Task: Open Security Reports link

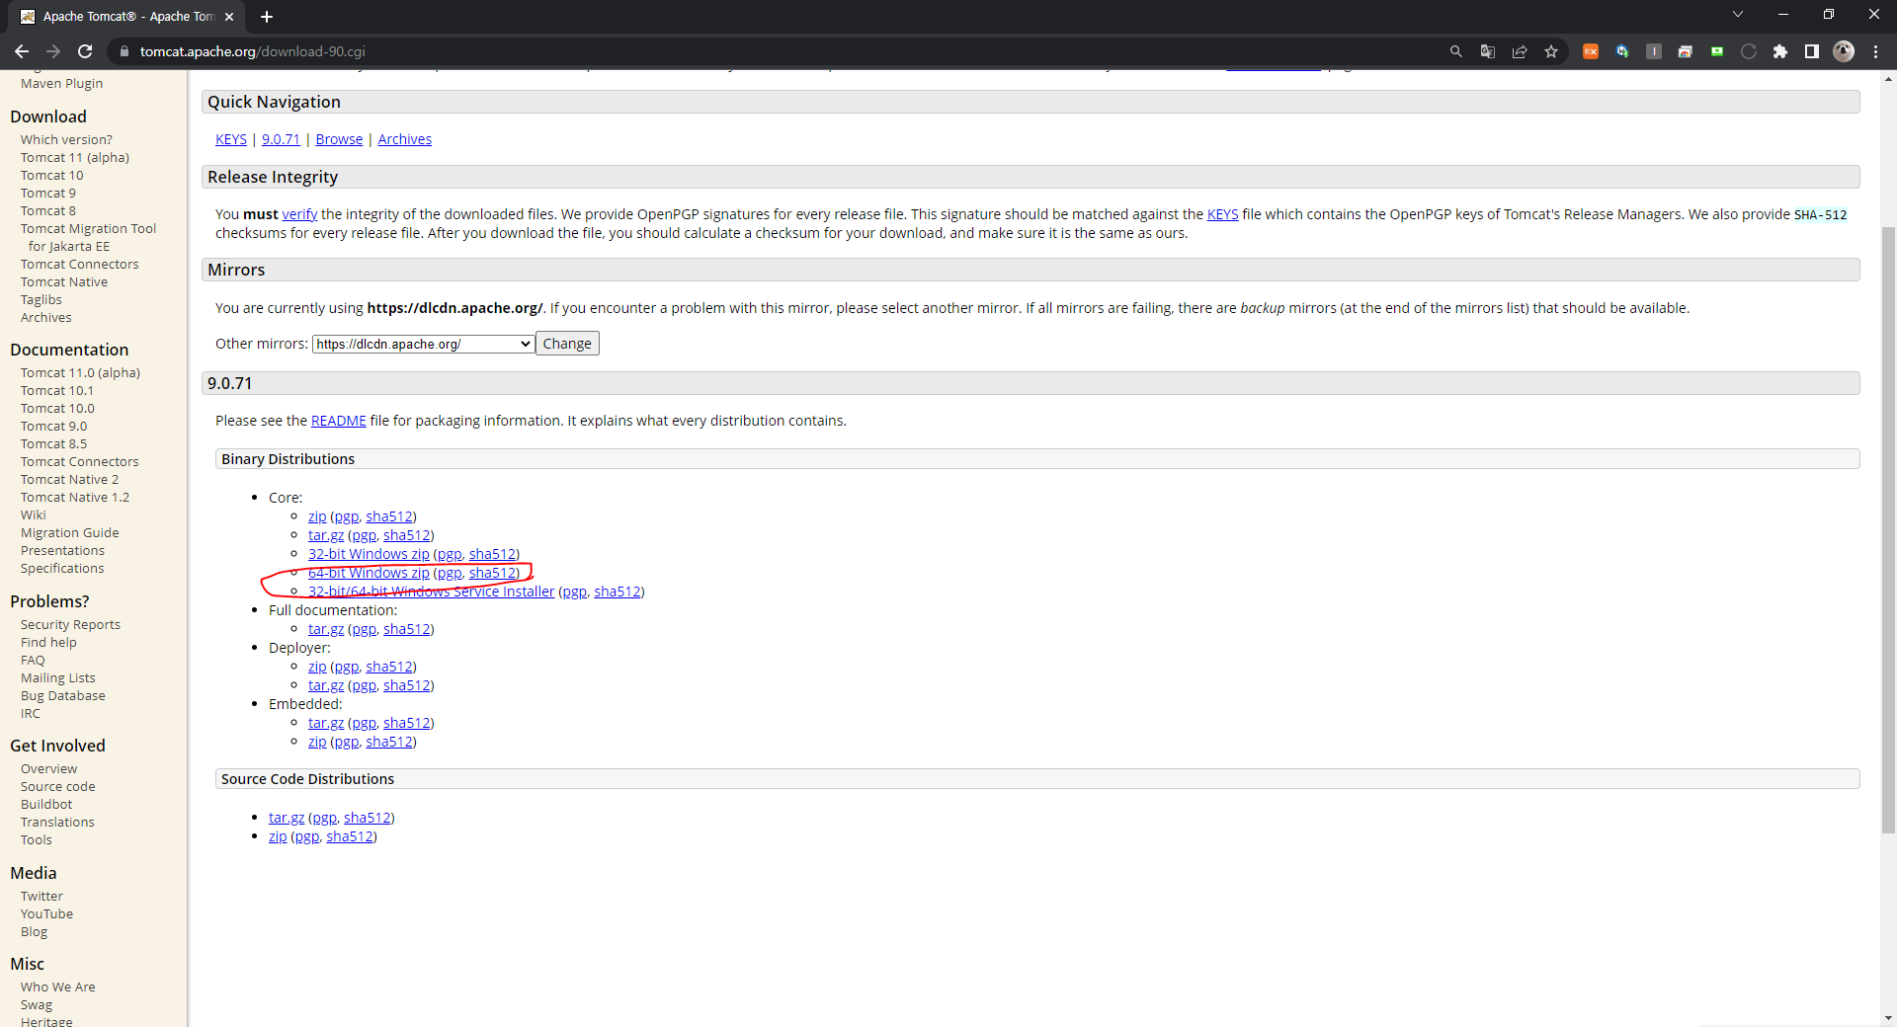Action: tap(70, 624)
